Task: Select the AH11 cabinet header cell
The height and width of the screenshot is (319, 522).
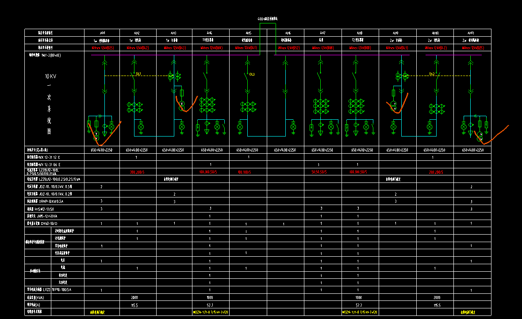Action: 472,33
